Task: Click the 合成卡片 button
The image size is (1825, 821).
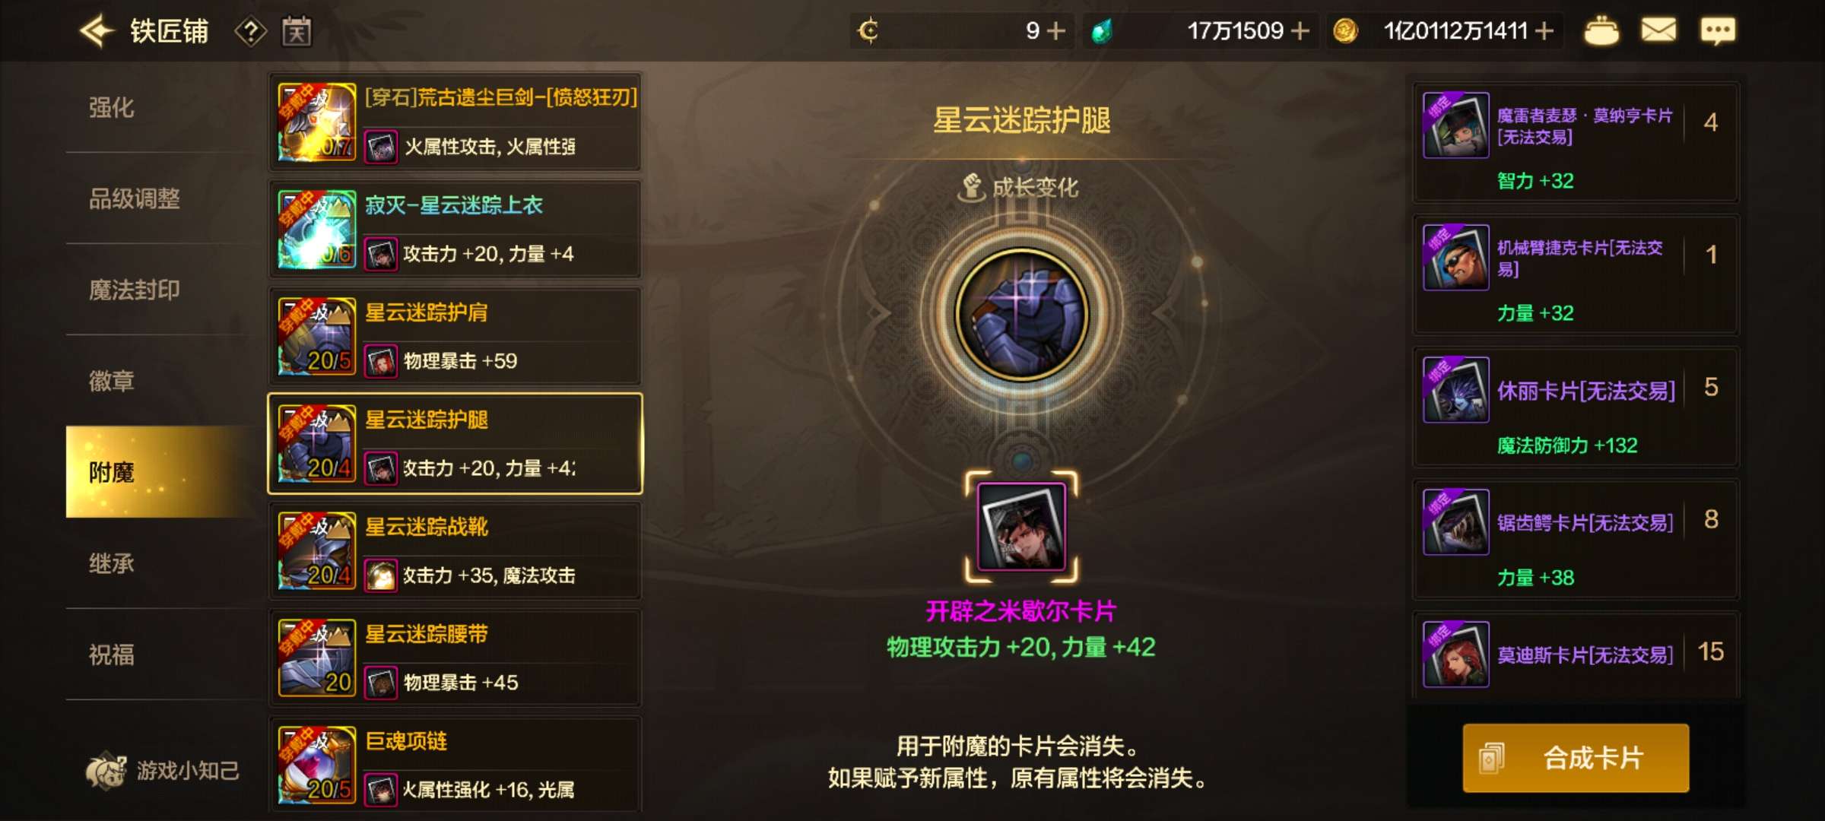Action: (1576, 758)
